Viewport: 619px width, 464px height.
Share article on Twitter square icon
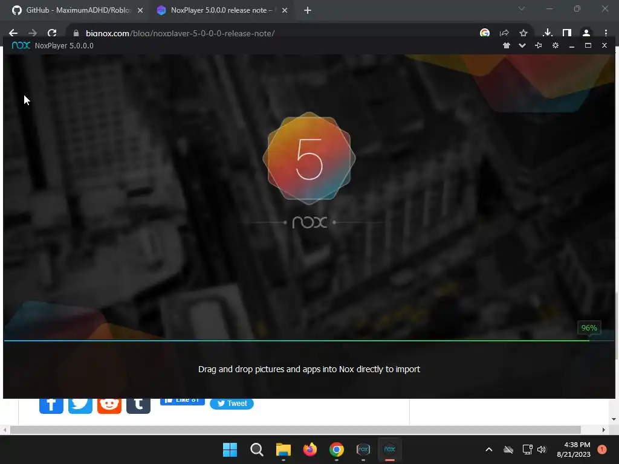80,405
